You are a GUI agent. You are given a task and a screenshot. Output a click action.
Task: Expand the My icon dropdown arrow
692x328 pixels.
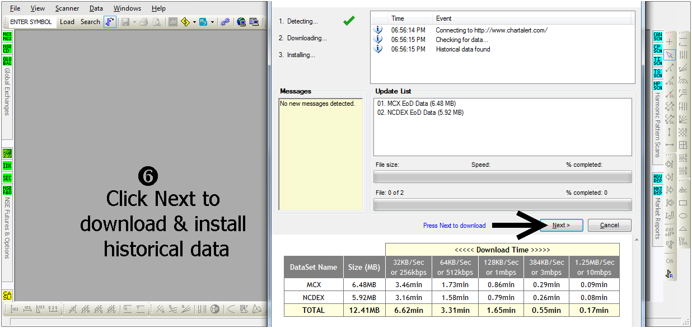pos(212,22)
